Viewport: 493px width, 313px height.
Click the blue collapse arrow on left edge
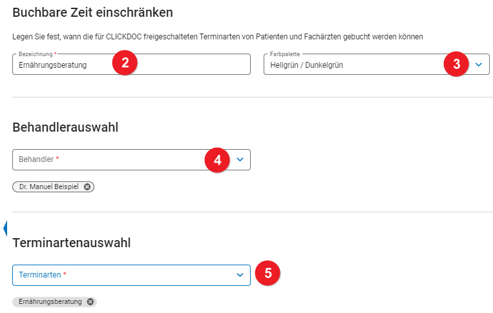pyautogui.click(x=5, y=228)
